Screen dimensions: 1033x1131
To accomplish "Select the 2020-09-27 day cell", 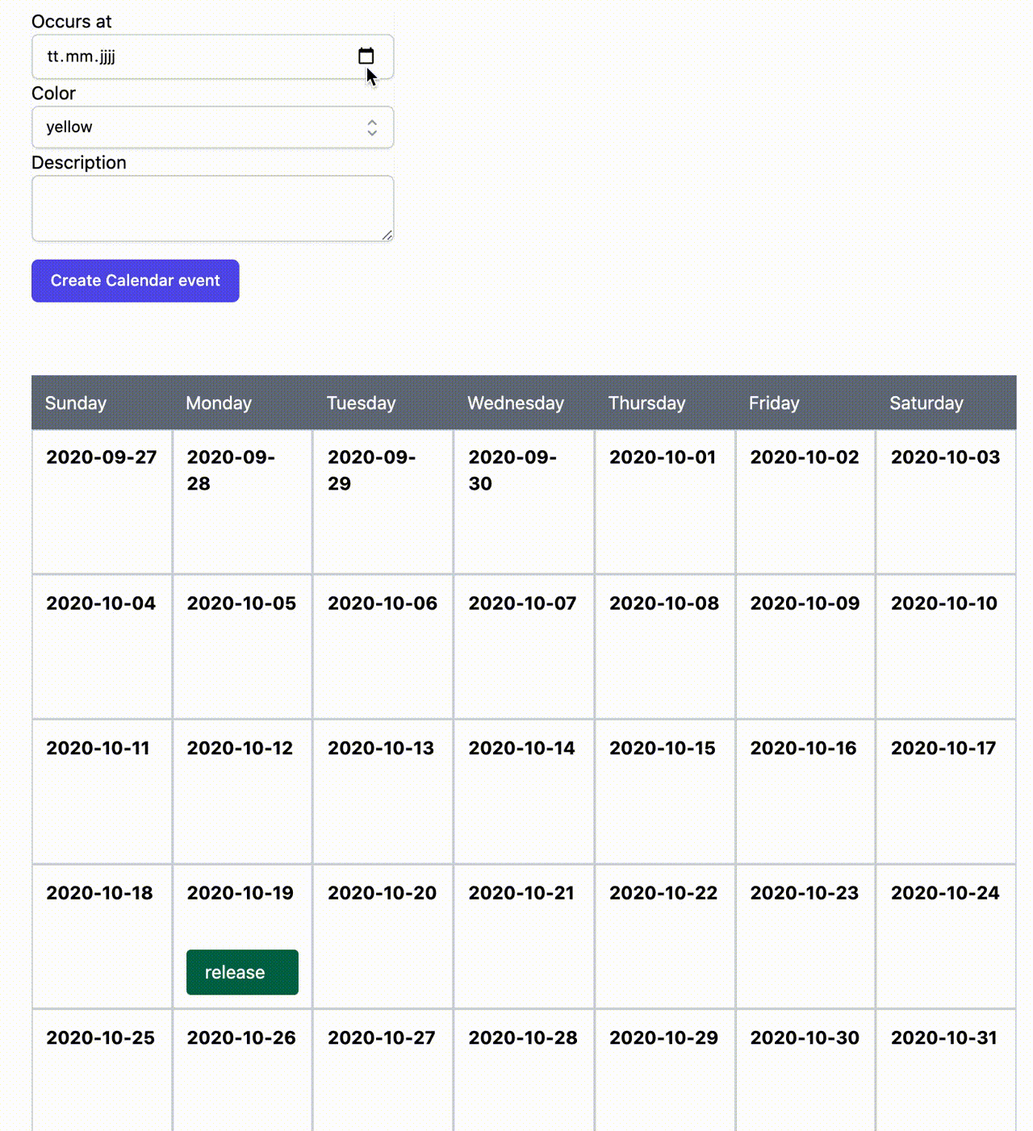I will 102,502.
